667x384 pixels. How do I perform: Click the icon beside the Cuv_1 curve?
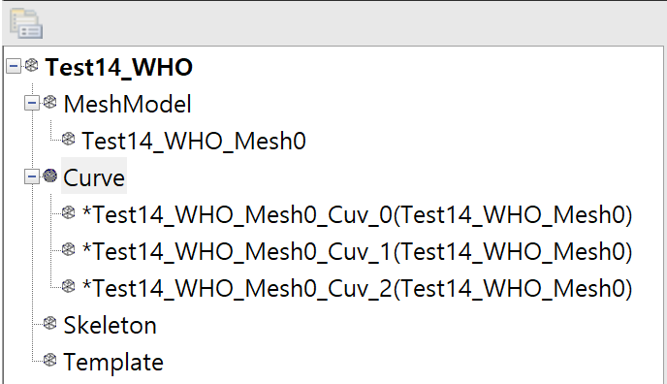(x=68, y=249)
